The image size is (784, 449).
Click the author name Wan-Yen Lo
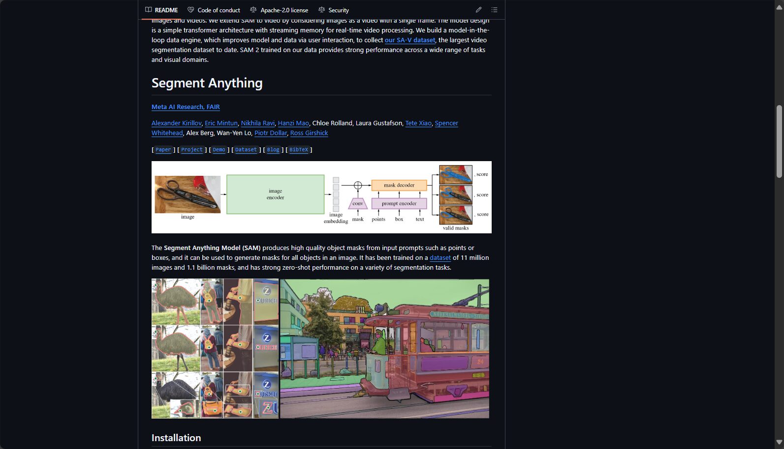234,133
